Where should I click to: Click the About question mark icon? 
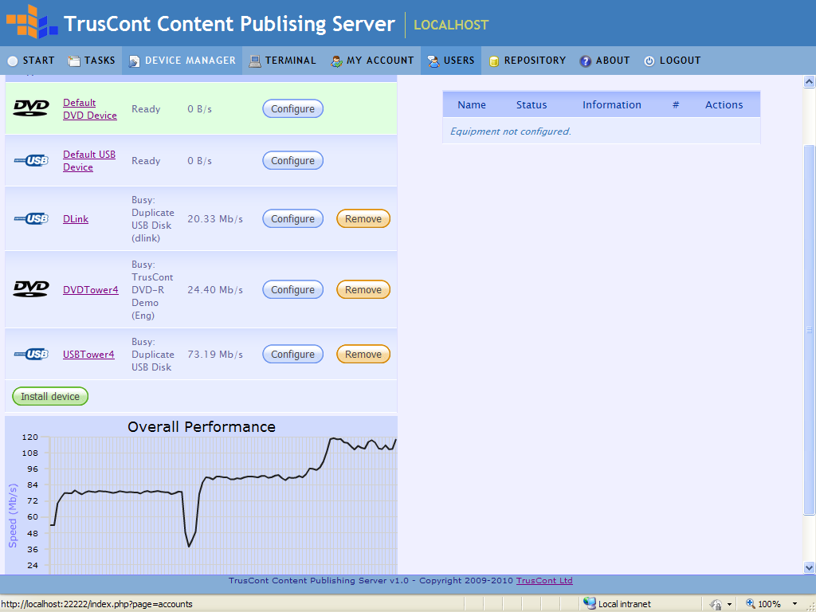coord(586,61)
